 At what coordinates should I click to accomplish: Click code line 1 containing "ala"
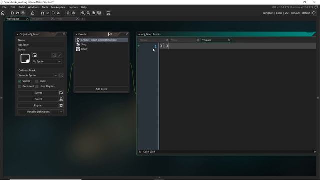coord(238,46)
